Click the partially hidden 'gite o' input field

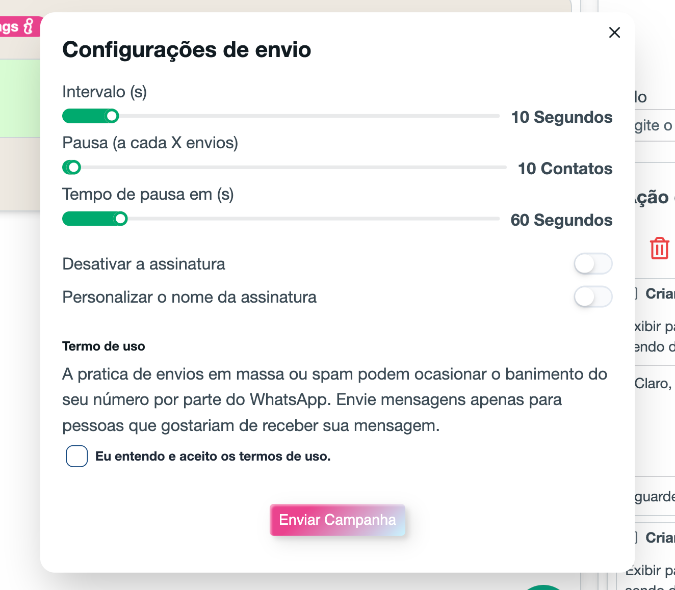coord(655,125)
